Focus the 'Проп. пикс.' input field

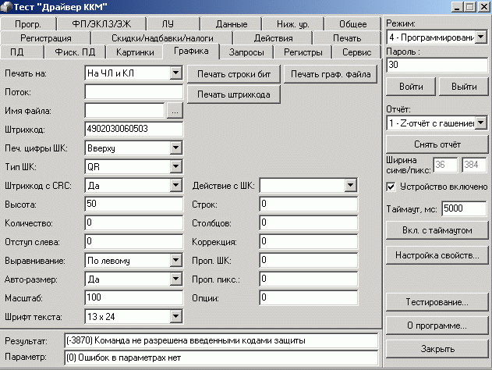pos(309,279)
